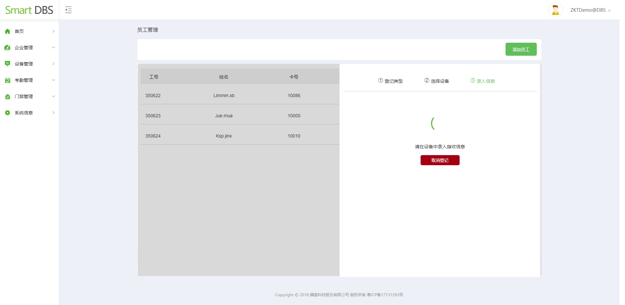
Task: Expand the 系统信息 chevron arrow
Action: pos(53,113)
